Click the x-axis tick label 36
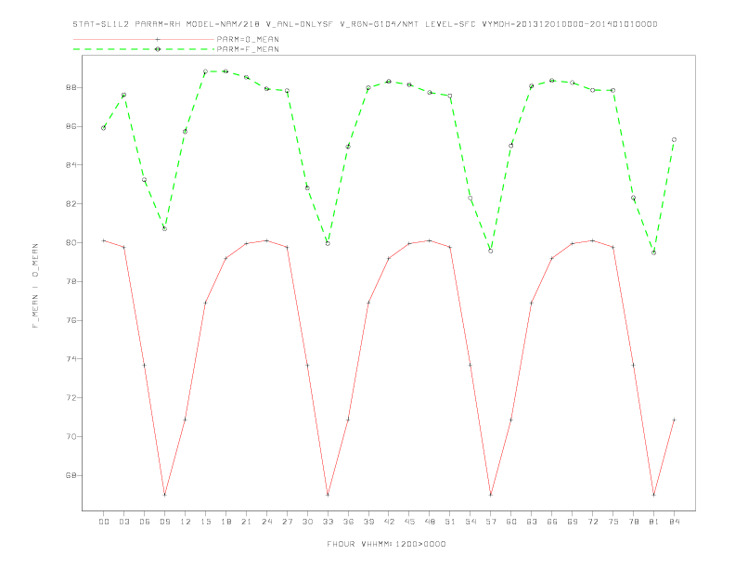735x568 pixels. tap(348, 522)
